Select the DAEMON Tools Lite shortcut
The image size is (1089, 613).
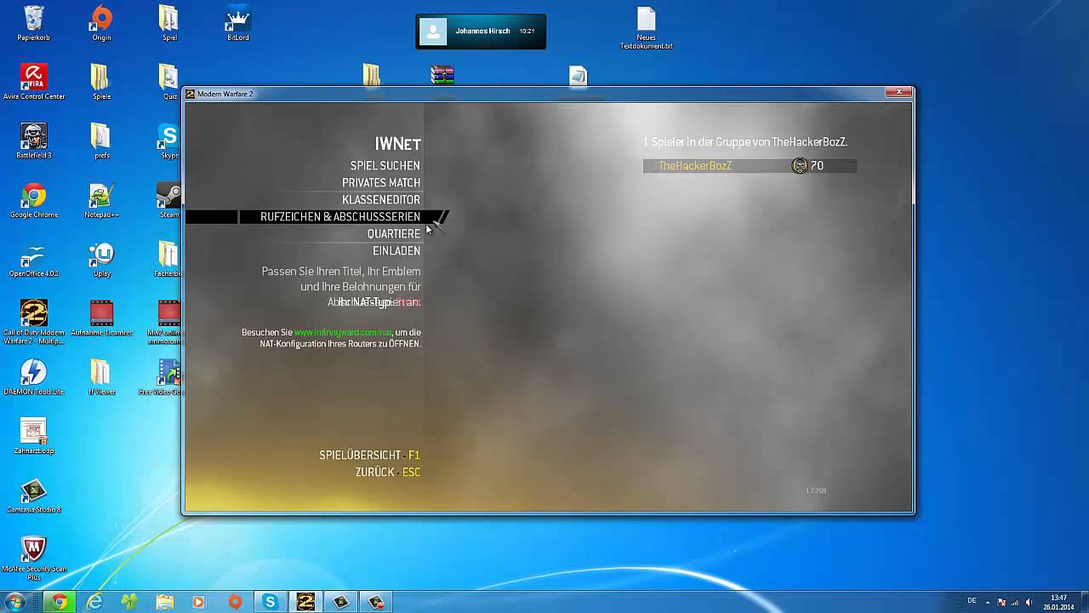pyautogui.click(x=34, y=376)
